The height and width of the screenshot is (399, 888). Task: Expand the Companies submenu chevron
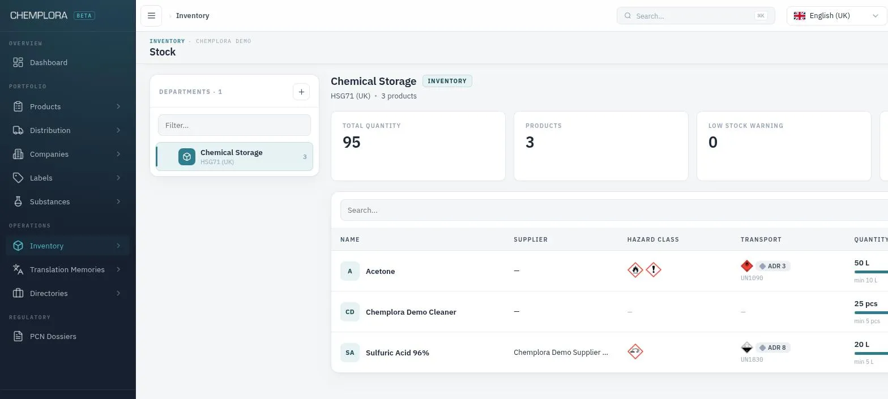point(118,154)
